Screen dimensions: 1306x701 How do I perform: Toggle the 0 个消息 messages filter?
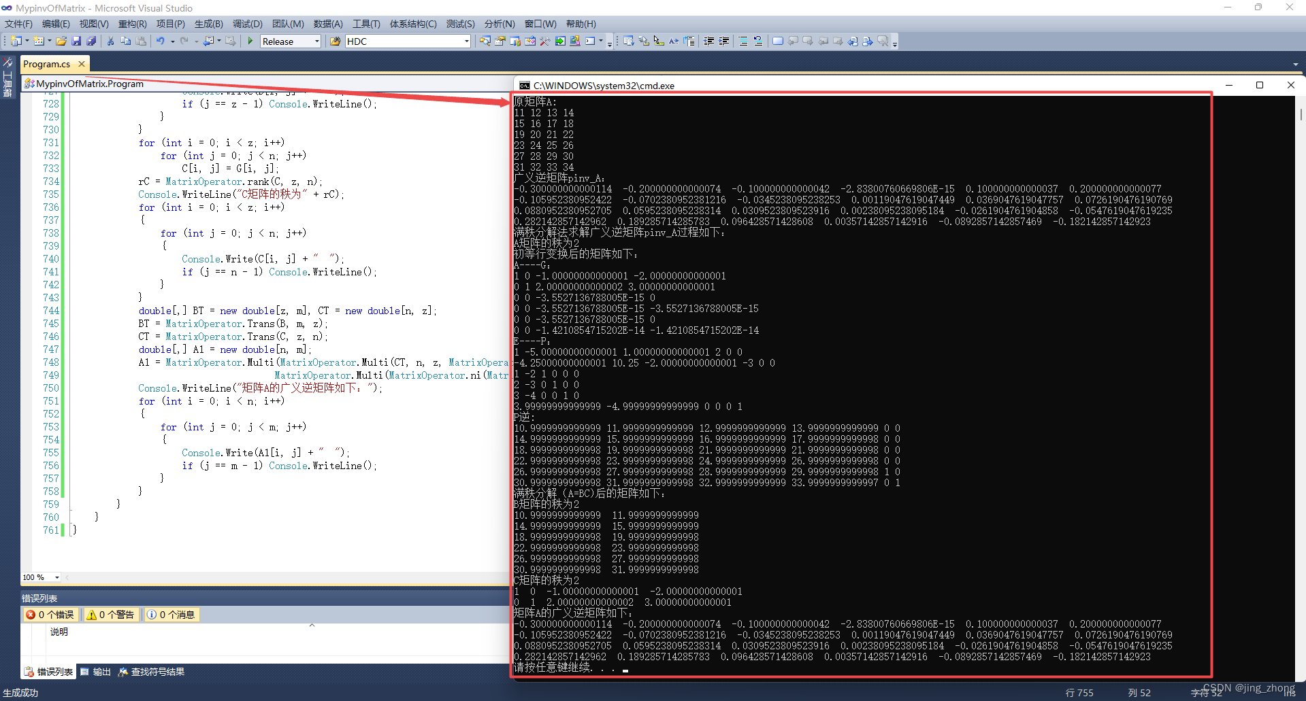[171, 615]
